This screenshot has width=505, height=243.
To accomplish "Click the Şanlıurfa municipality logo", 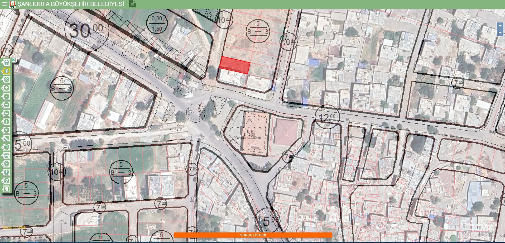I will point(12,4).
